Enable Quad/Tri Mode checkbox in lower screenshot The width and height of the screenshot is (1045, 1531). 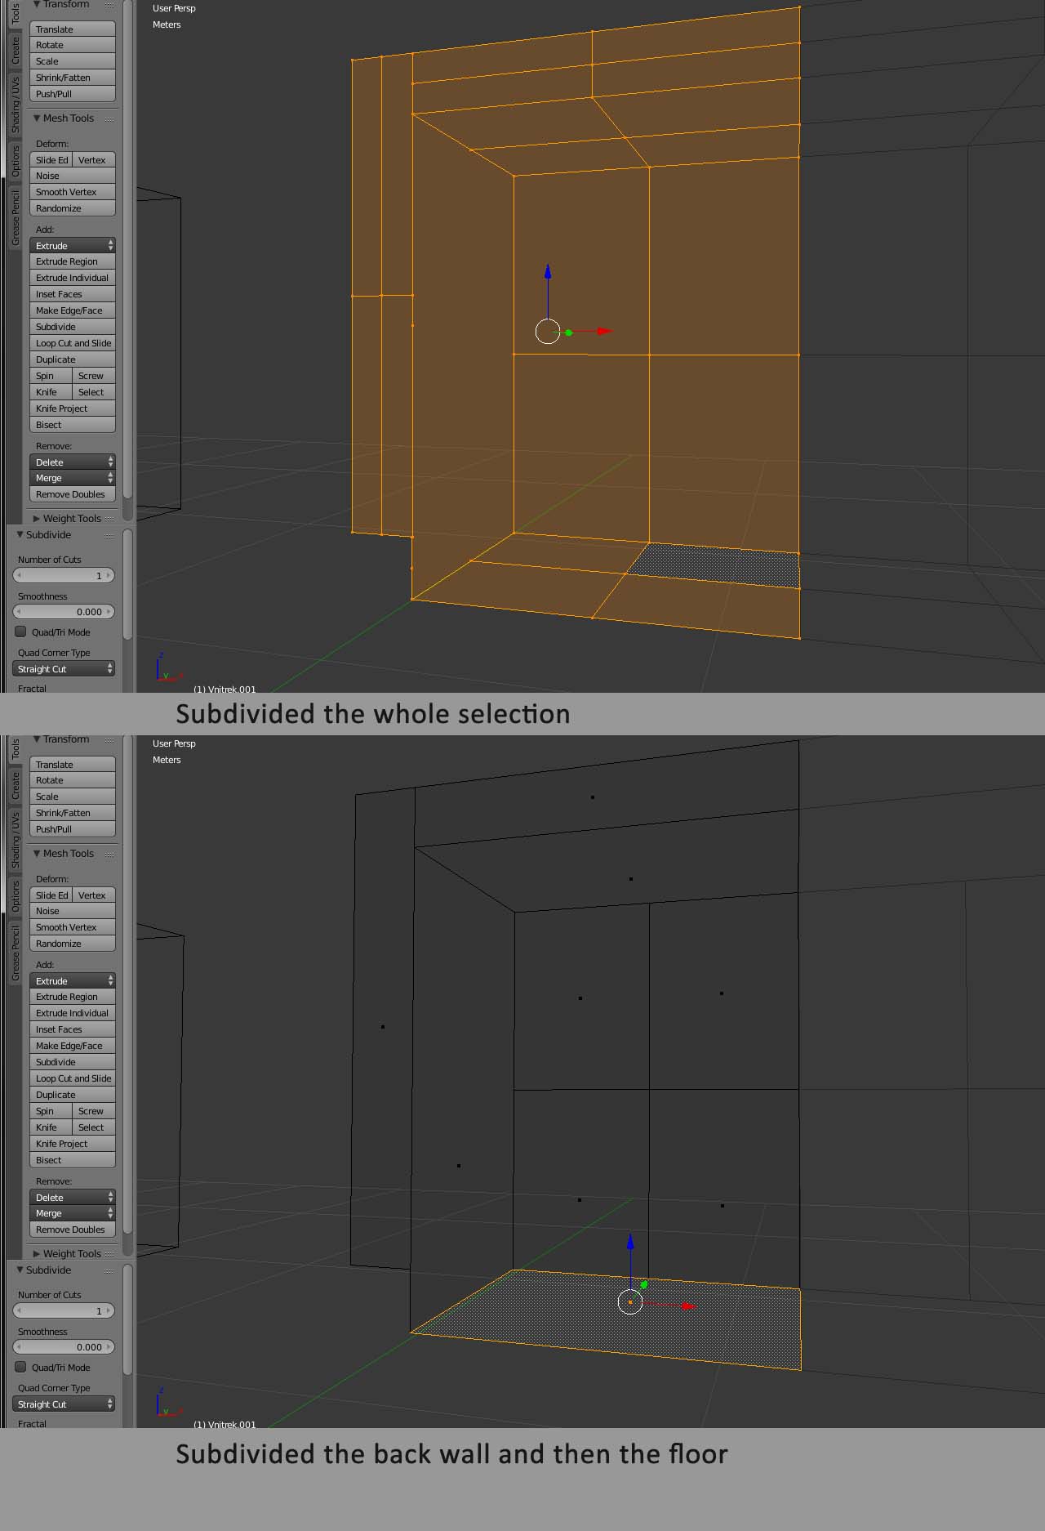pyautogui.click(x=21, y=1367)
